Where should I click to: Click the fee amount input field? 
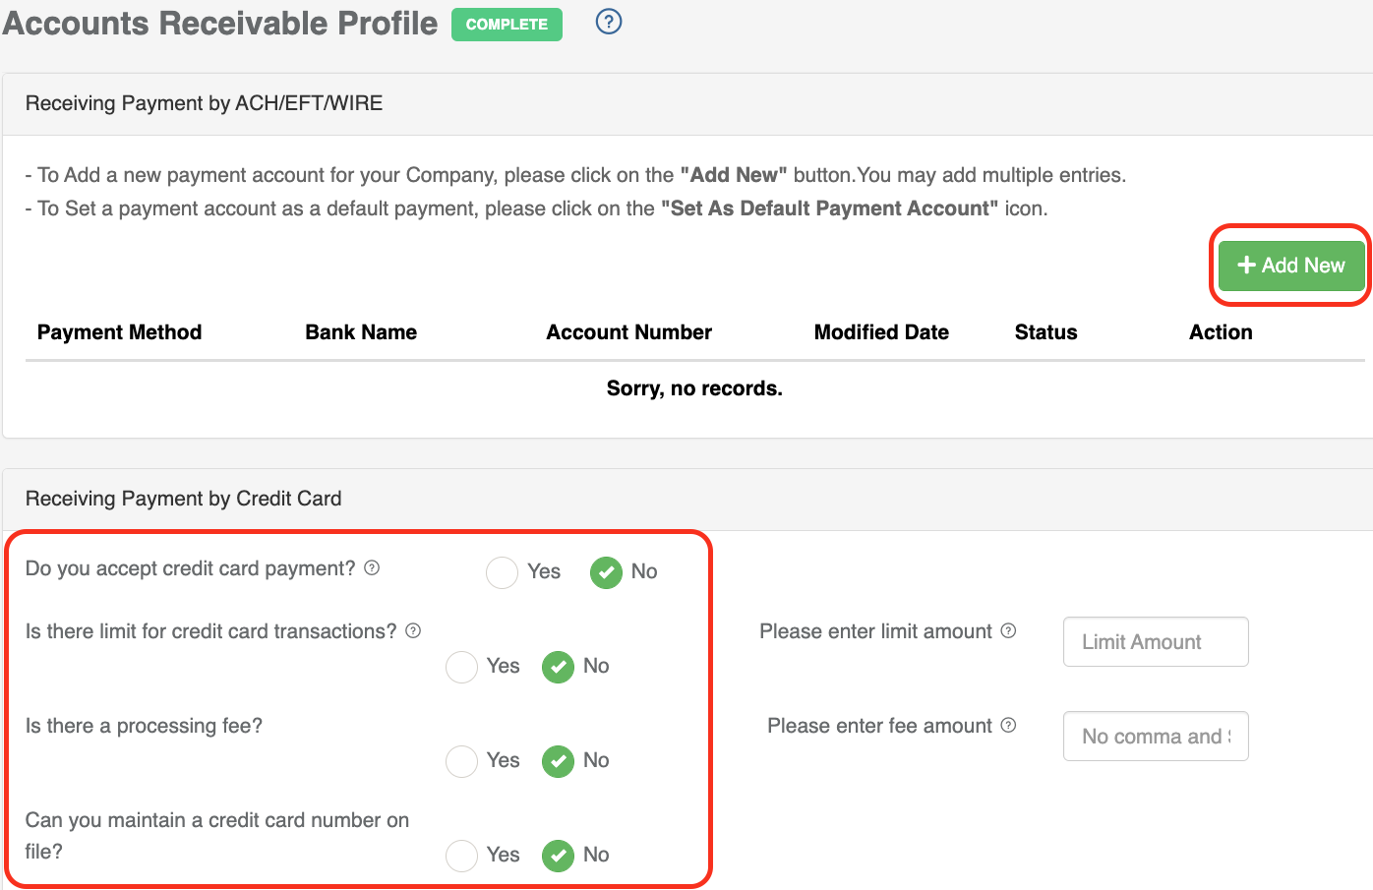1156,737
